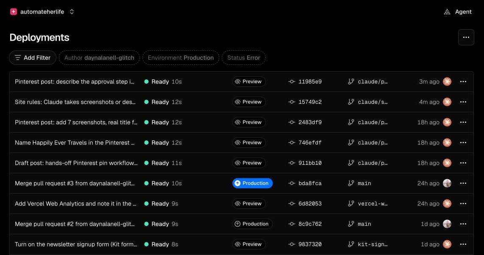
Task: Open the Status Error filter
Action: click(244, 58)
